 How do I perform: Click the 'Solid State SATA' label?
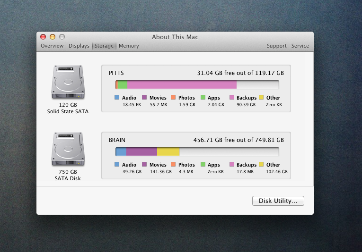68,112
